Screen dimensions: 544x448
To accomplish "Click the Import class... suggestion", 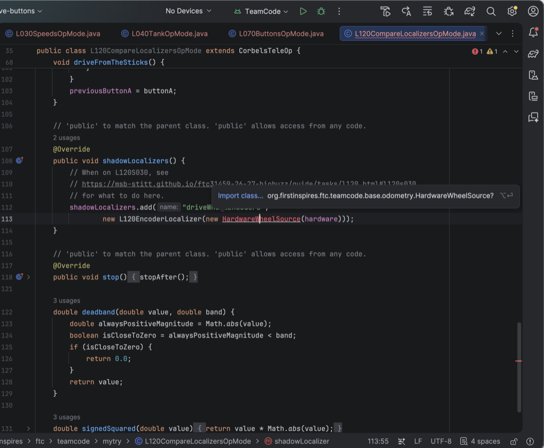I will pyautogui.click(x=240, y=196).
